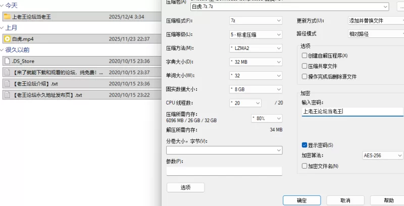Image resolution: width=404 pixels, height=206 pixels.
Task: Click the 帮助 button
Action: 388,200
